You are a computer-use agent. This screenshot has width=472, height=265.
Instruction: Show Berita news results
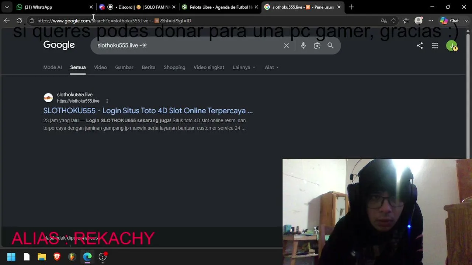click(148, 67)
